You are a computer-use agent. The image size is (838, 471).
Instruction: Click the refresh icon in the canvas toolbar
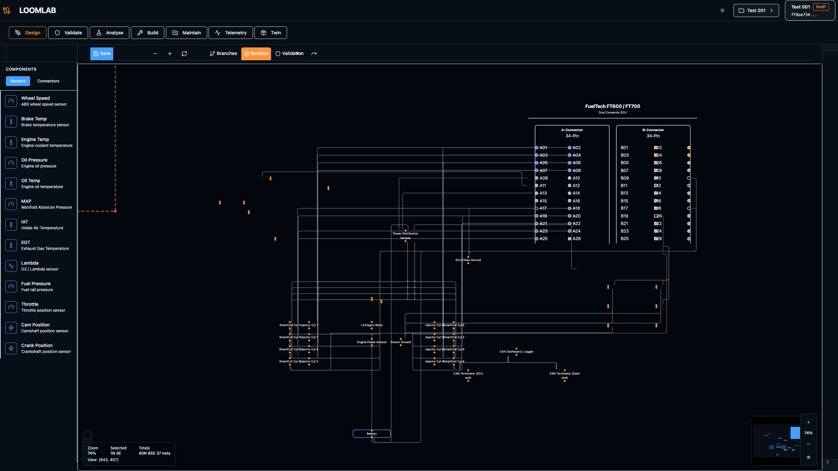pos(184,54)
